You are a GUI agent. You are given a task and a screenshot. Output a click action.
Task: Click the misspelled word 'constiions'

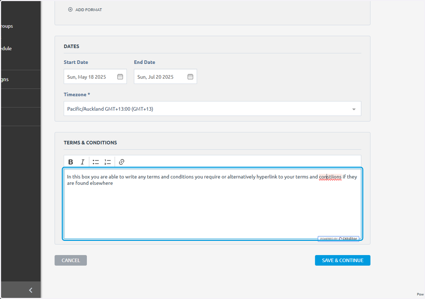(x=330, y=177)
